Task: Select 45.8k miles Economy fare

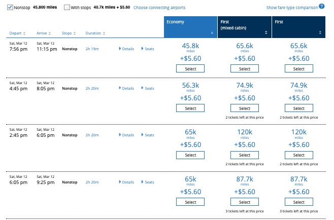Action: pos(190,68)
